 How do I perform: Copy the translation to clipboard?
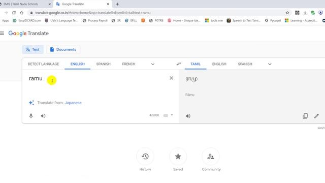pyautogui.click(x=305, y=116)
